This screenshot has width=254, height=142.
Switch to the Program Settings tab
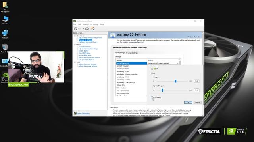pos(132,53)
